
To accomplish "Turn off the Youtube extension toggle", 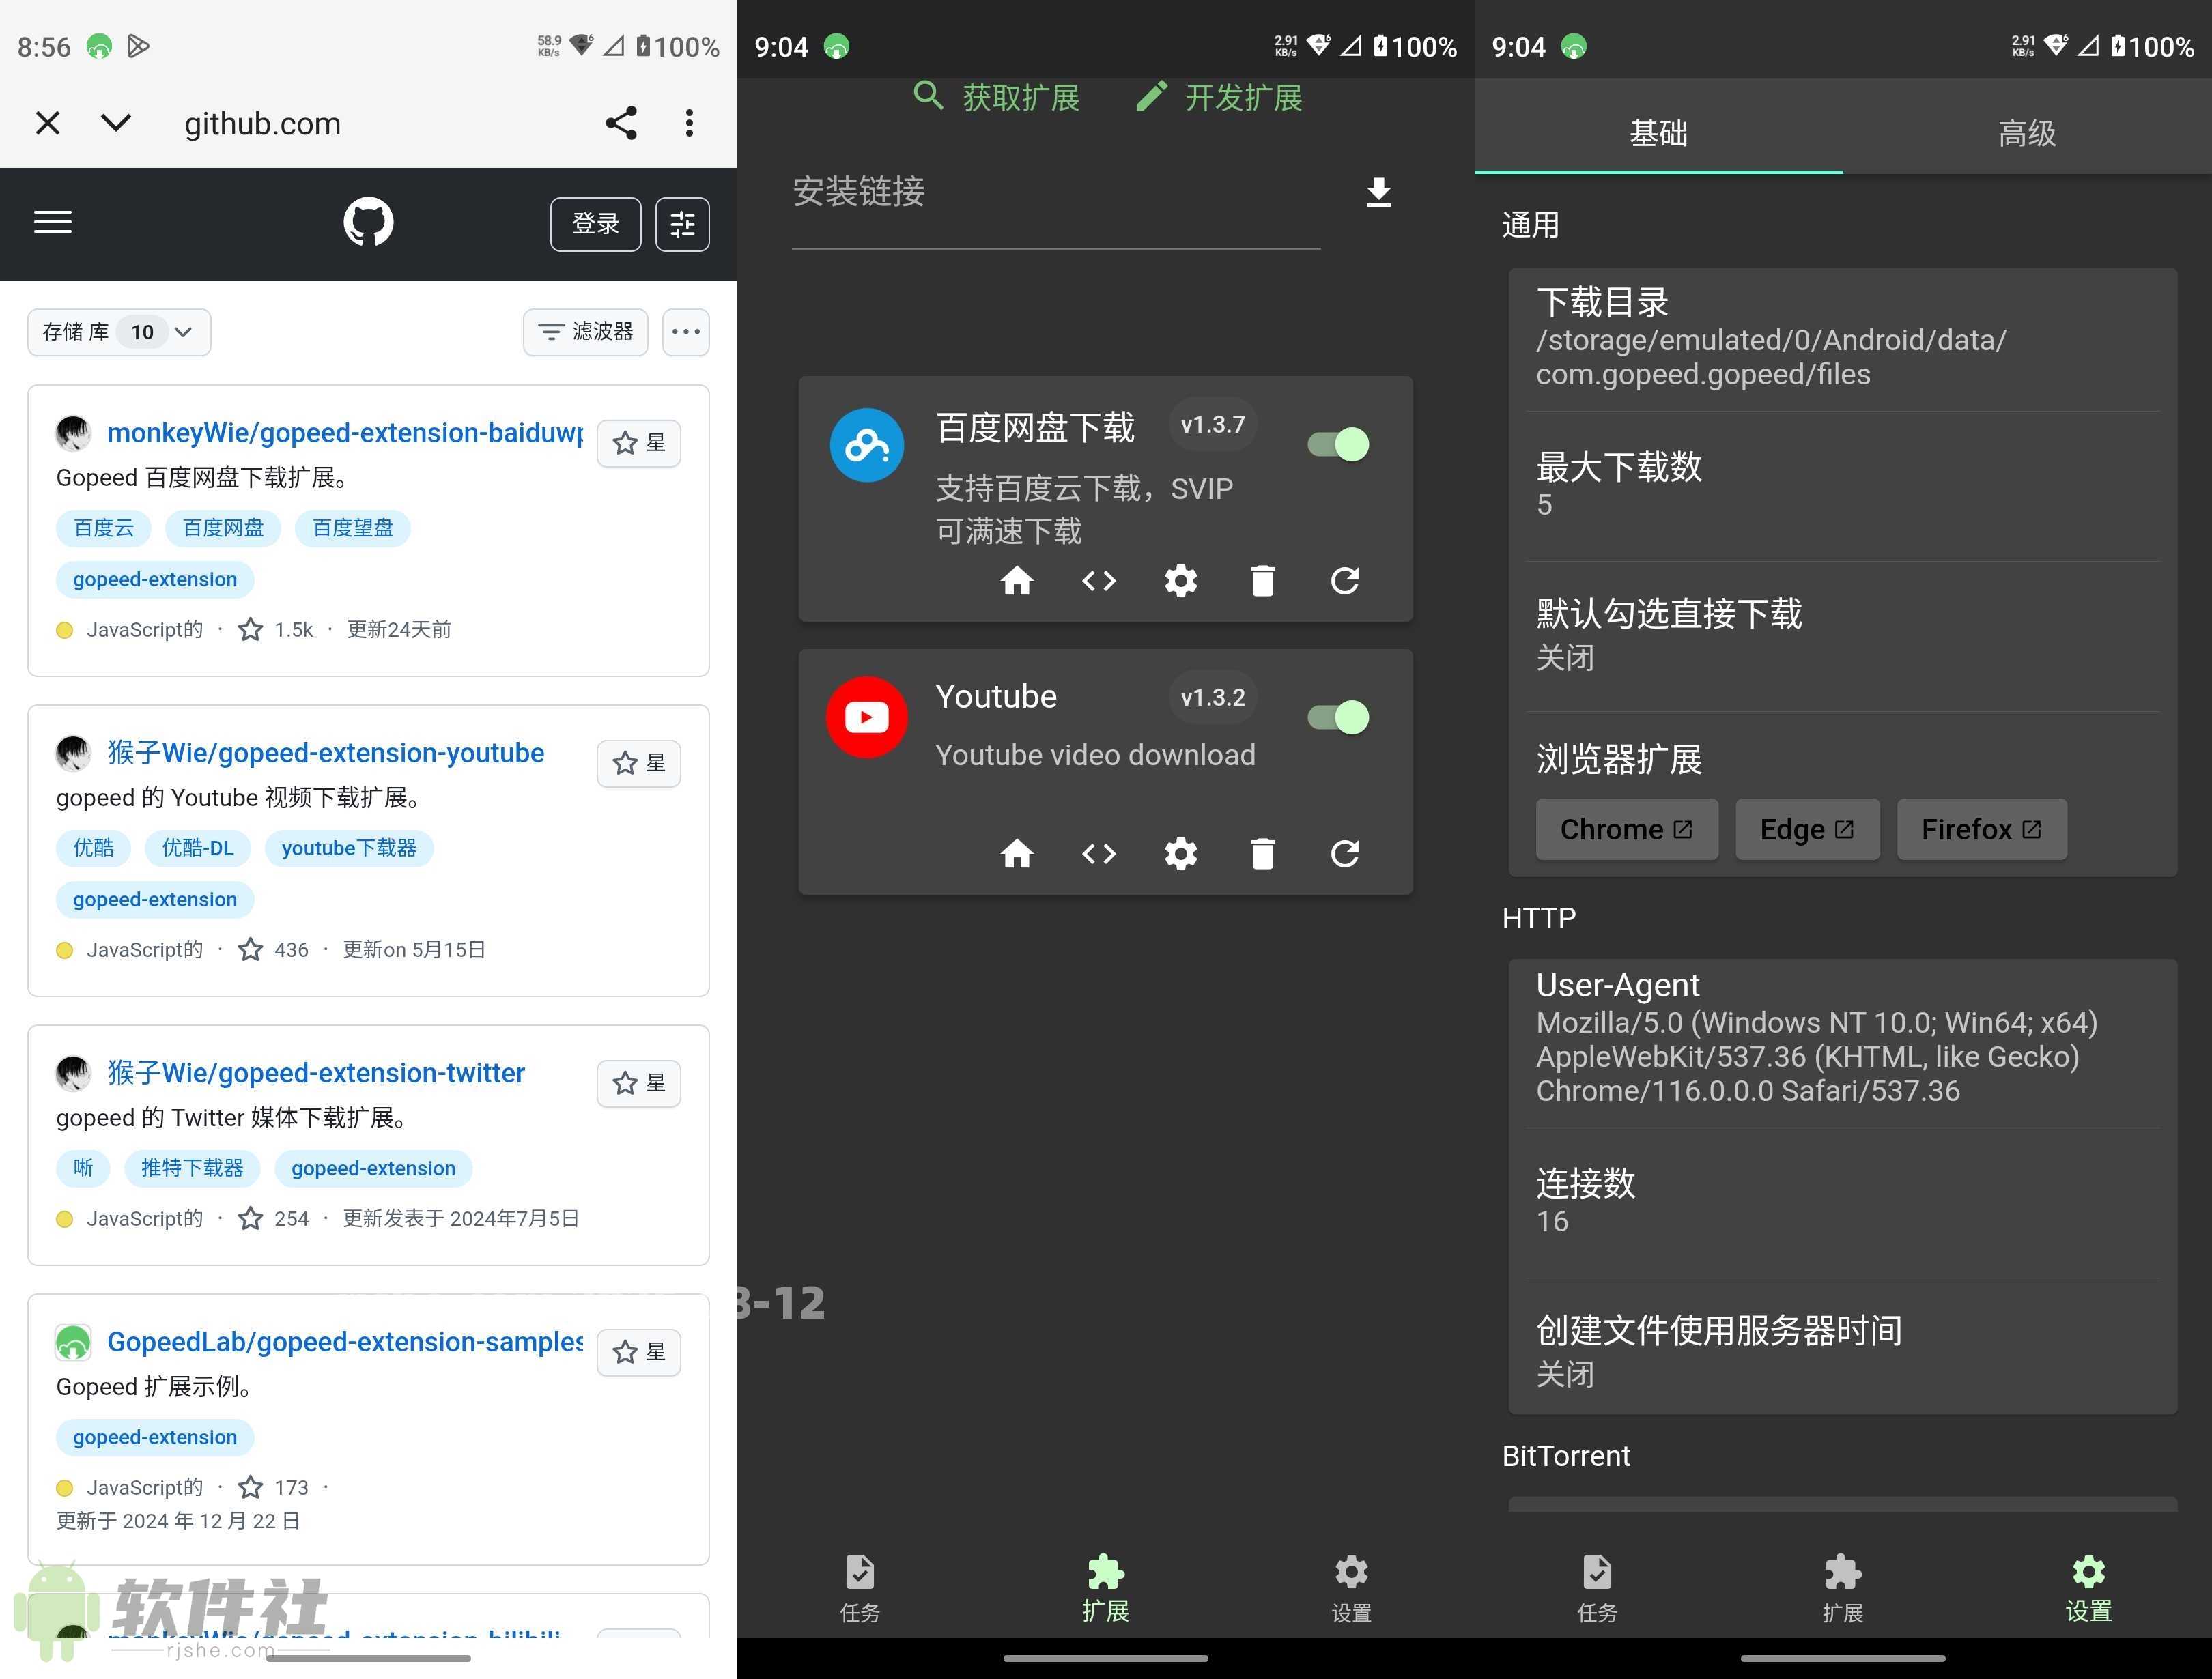I will point(1336,716).
